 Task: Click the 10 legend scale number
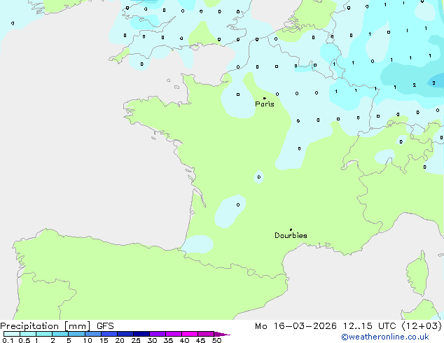pos(88,340)
